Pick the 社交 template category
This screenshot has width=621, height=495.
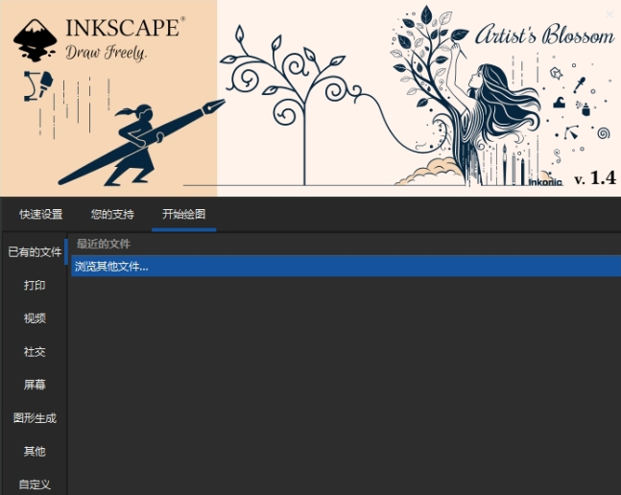pyautogui.click(x=35, y=352)
